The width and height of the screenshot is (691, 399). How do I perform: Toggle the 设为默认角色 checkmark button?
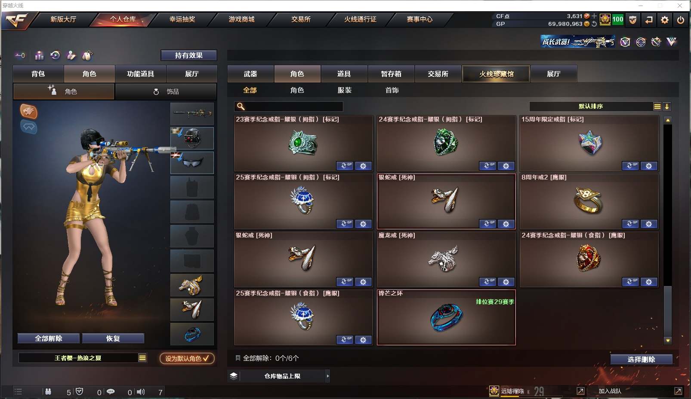tap(187, 358)
